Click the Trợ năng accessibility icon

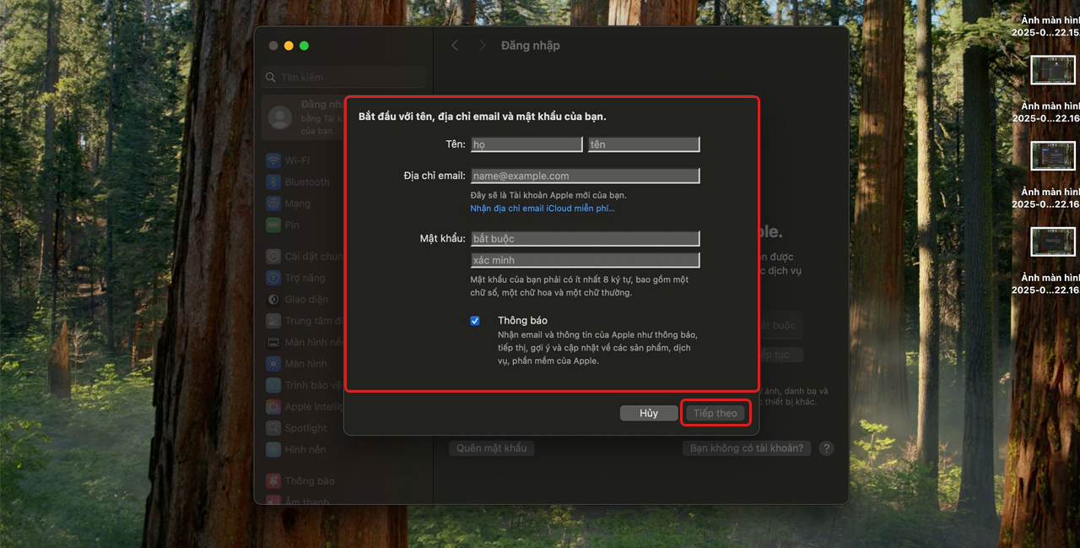pyautogui.click(x=273, y=278)
